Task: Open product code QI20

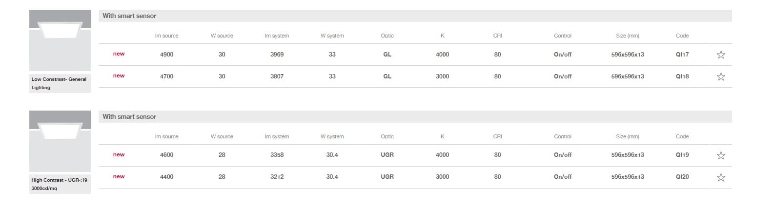Action: tap(682, 177)
